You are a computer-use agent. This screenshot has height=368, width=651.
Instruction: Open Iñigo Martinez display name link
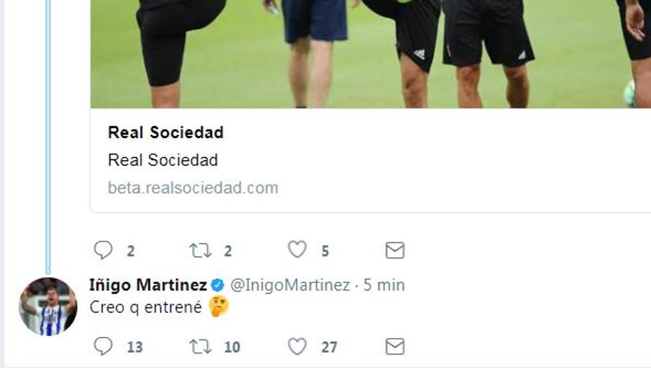pos(148,285)
